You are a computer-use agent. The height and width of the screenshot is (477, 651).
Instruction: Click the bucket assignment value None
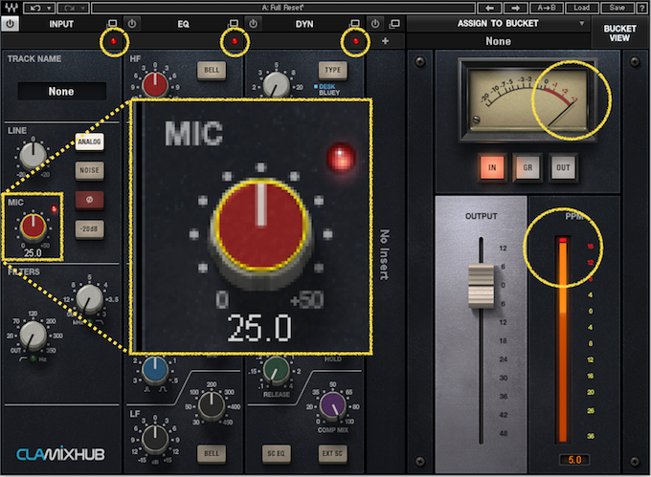point(498,41)
